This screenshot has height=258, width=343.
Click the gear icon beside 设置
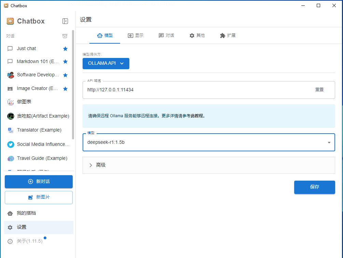[x=10, y=227]
